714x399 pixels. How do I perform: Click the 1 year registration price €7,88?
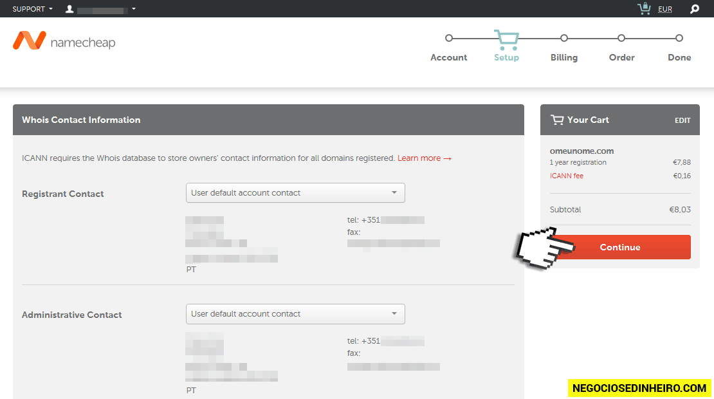point(682,162)
